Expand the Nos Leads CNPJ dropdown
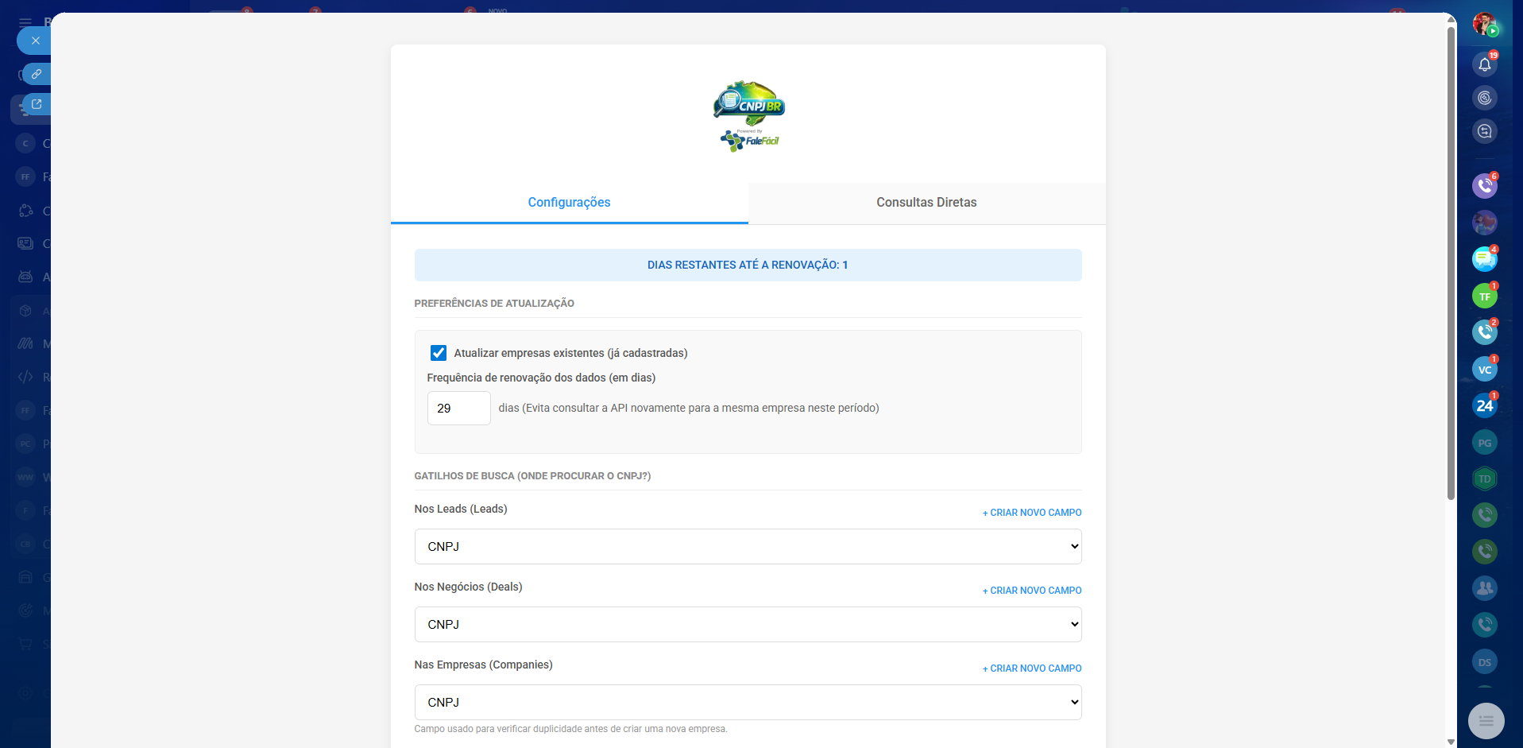This screenshot has height=748, width=1523. point(748,547)
